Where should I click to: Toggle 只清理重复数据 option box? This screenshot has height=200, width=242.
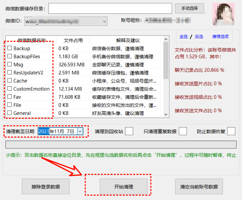pyautogui.click(x=183, y=131)
